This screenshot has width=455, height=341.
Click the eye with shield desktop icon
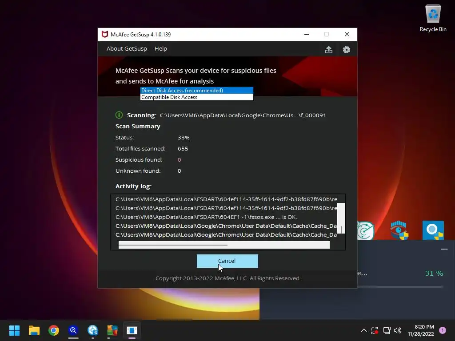[399, 230]
